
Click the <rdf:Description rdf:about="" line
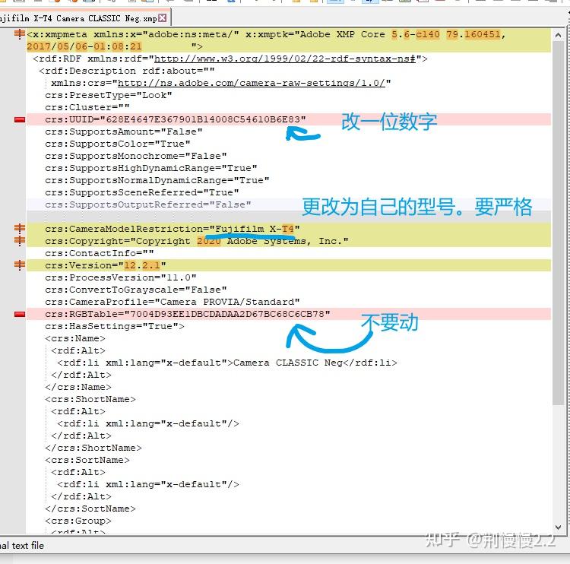pyautogui.click(x=126, y=71)
